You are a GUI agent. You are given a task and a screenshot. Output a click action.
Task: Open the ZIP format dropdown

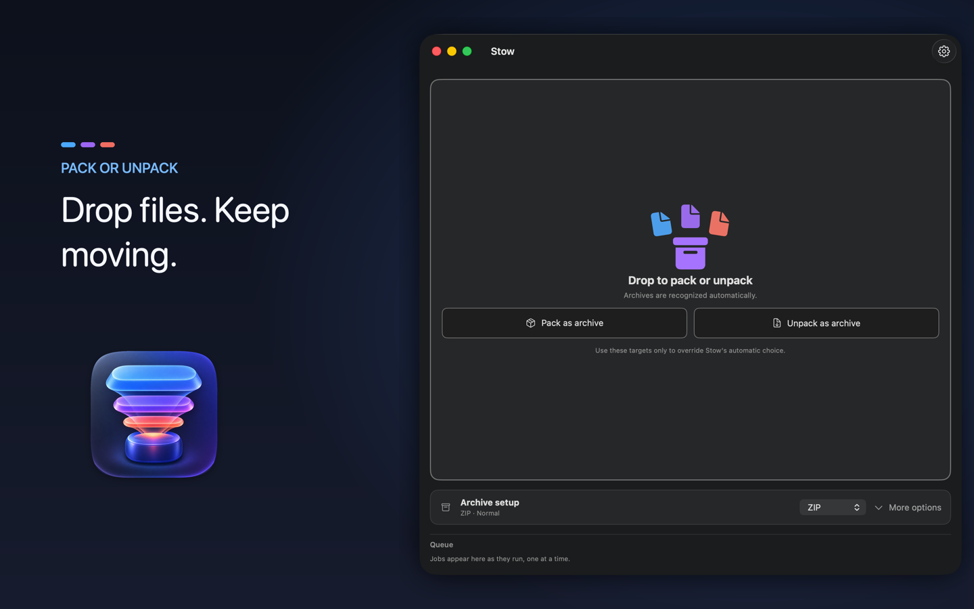point(832,507)
